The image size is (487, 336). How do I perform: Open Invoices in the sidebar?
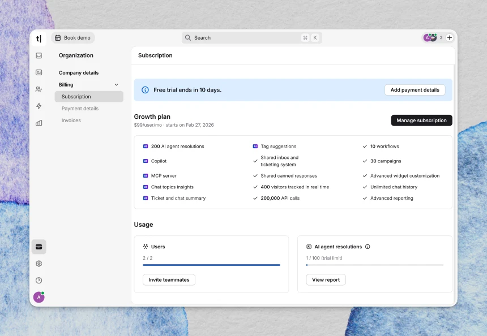tap(71, 120)
